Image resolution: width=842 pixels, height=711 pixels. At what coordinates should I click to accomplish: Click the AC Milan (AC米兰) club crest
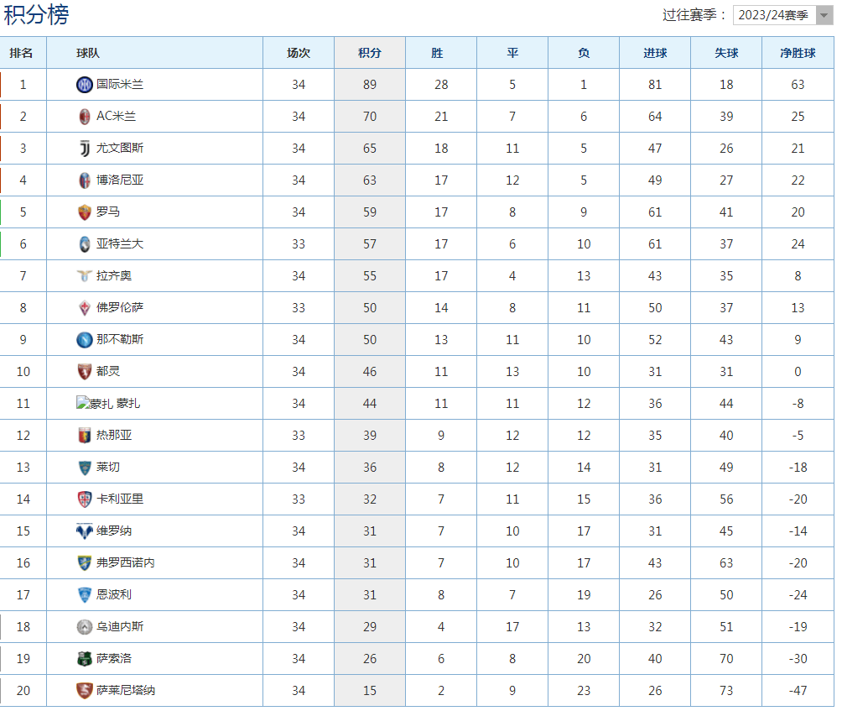click(84, 117)
